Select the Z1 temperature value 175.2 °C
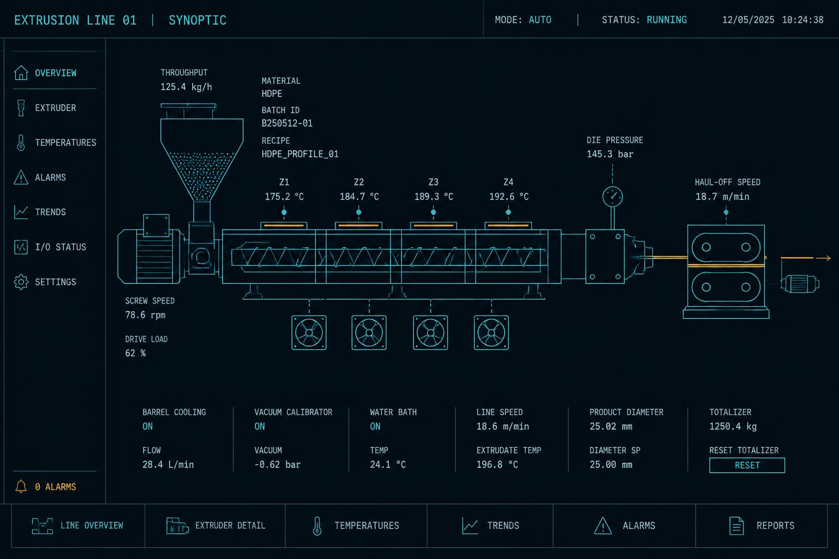 [x=284, y=197]
